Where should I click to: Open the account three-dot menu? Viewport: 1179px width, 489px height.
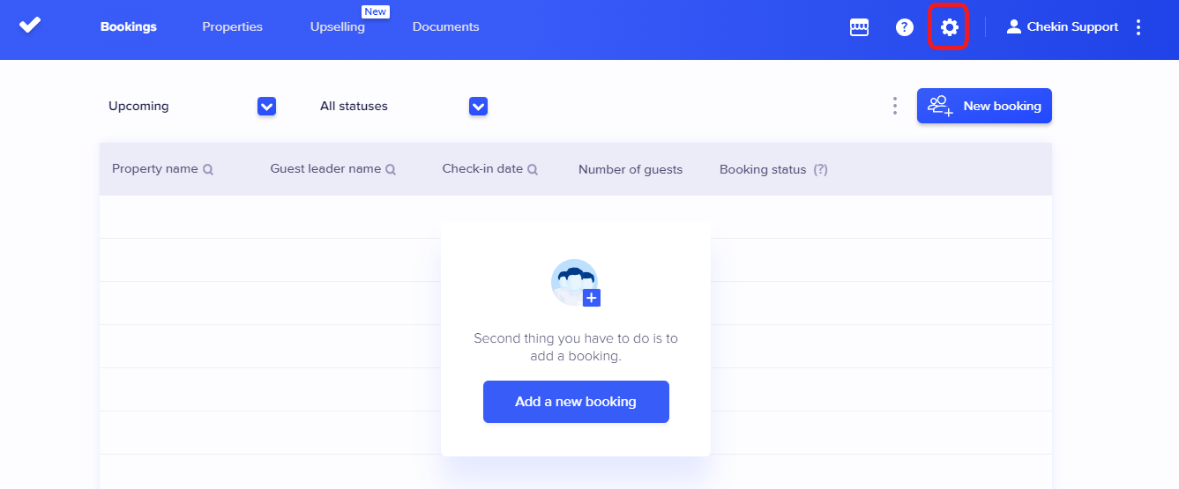(1138, 27)
